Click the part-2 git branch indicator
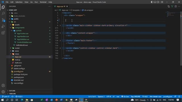The height and width of the screenshot is (102, 182). coord(6,96)
